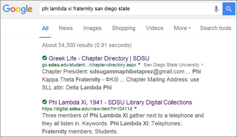
Task: Click green checkmark beside Phi Lambda Xi result
Action: [x=44, y=102]
